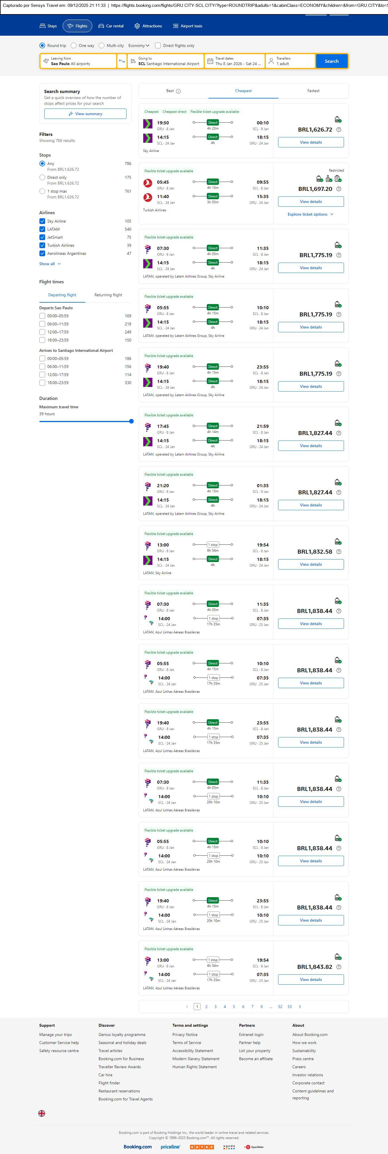Select the Direct only stops option
The width and height of the screenshot is (388, 1154).
pyautogui.click(x=43, y=178)
